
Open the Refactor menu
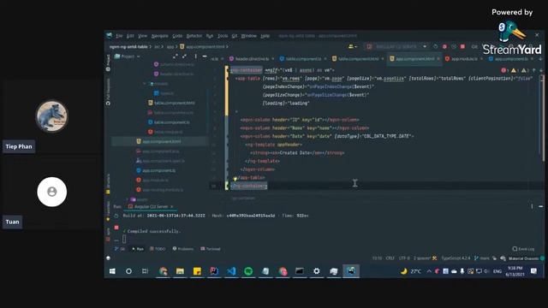(x=194, y=36)
